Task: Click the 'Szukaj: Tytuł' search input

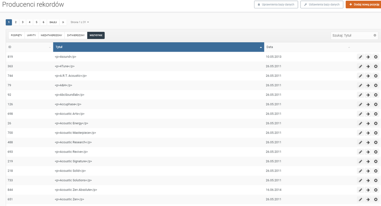Action: (351, 35)
